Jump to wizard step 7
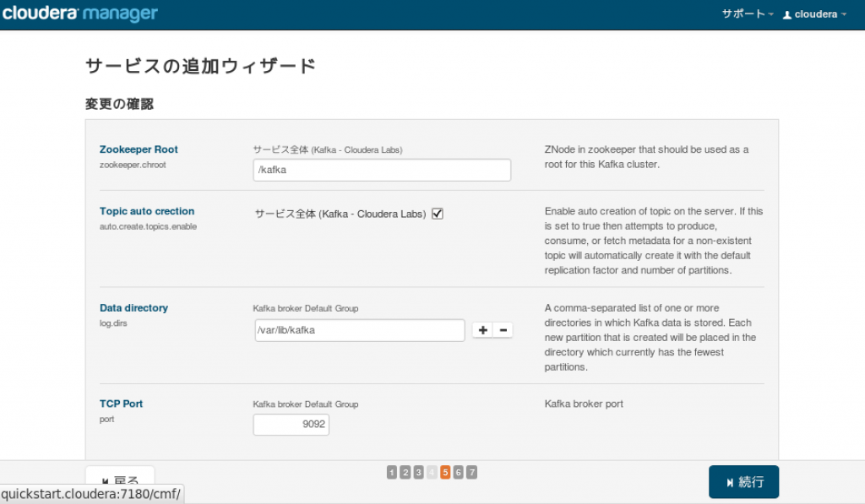Image resolution: width=865 pixels, height=504 pixels. [x=471, y=472]
